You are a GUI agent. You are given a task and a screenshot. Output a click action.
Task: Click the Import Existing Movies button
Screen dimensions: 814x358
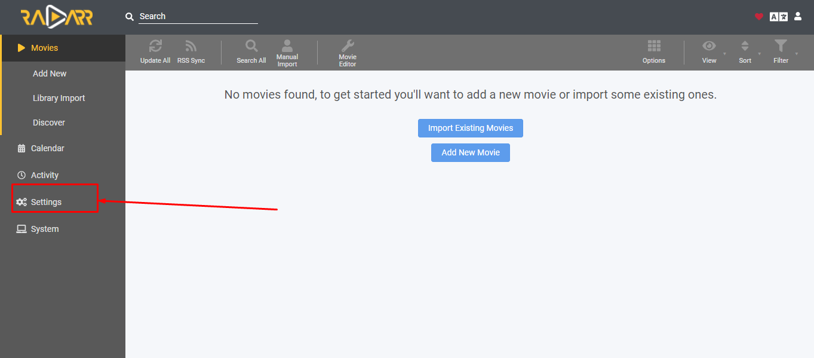point(470,128)
